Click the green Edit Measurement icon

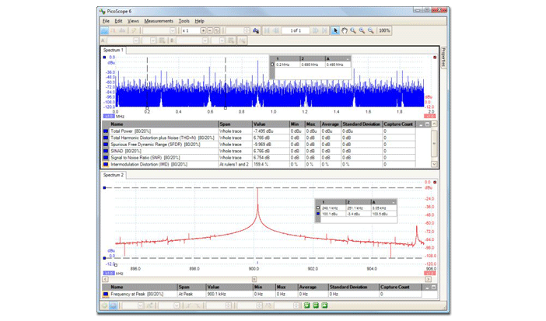click(x=316, y=305)
